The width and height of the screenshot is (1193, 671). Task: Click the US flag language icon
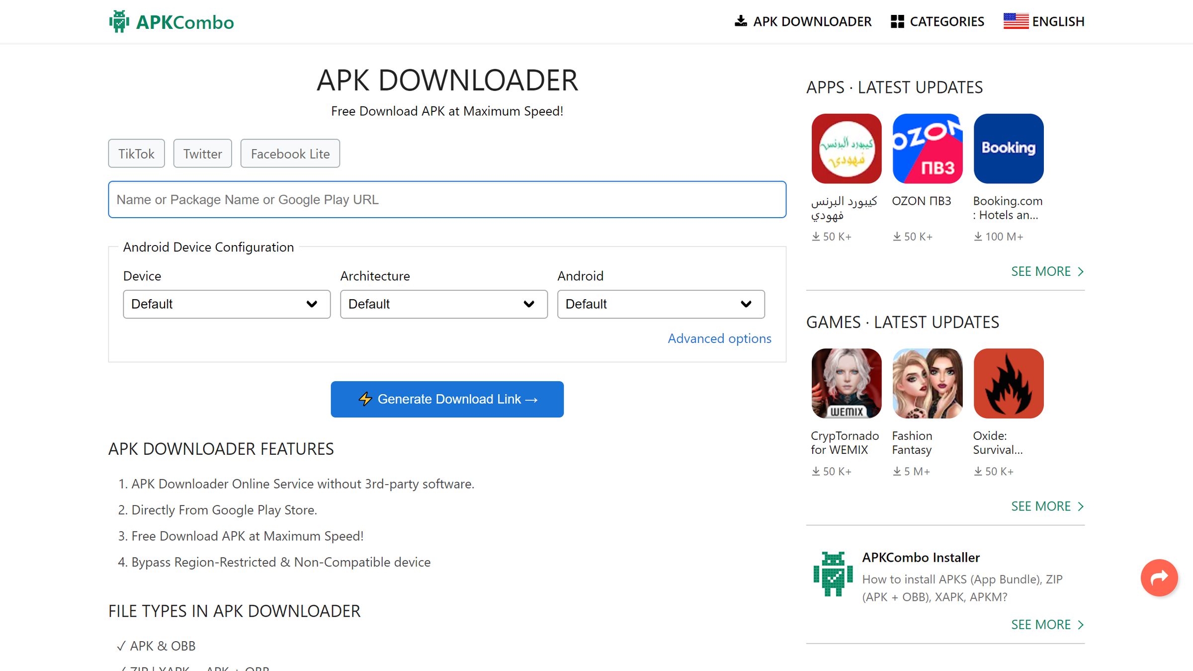click(x=1016, y=21)
